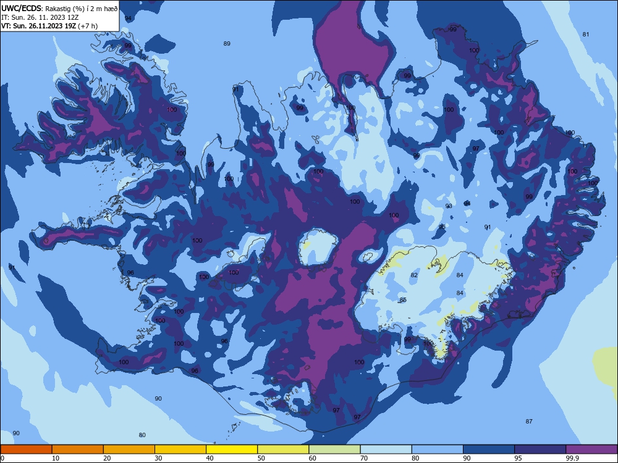Click the value 93 in the eastern highlands
618x463 pixels.
pos(449,206)
